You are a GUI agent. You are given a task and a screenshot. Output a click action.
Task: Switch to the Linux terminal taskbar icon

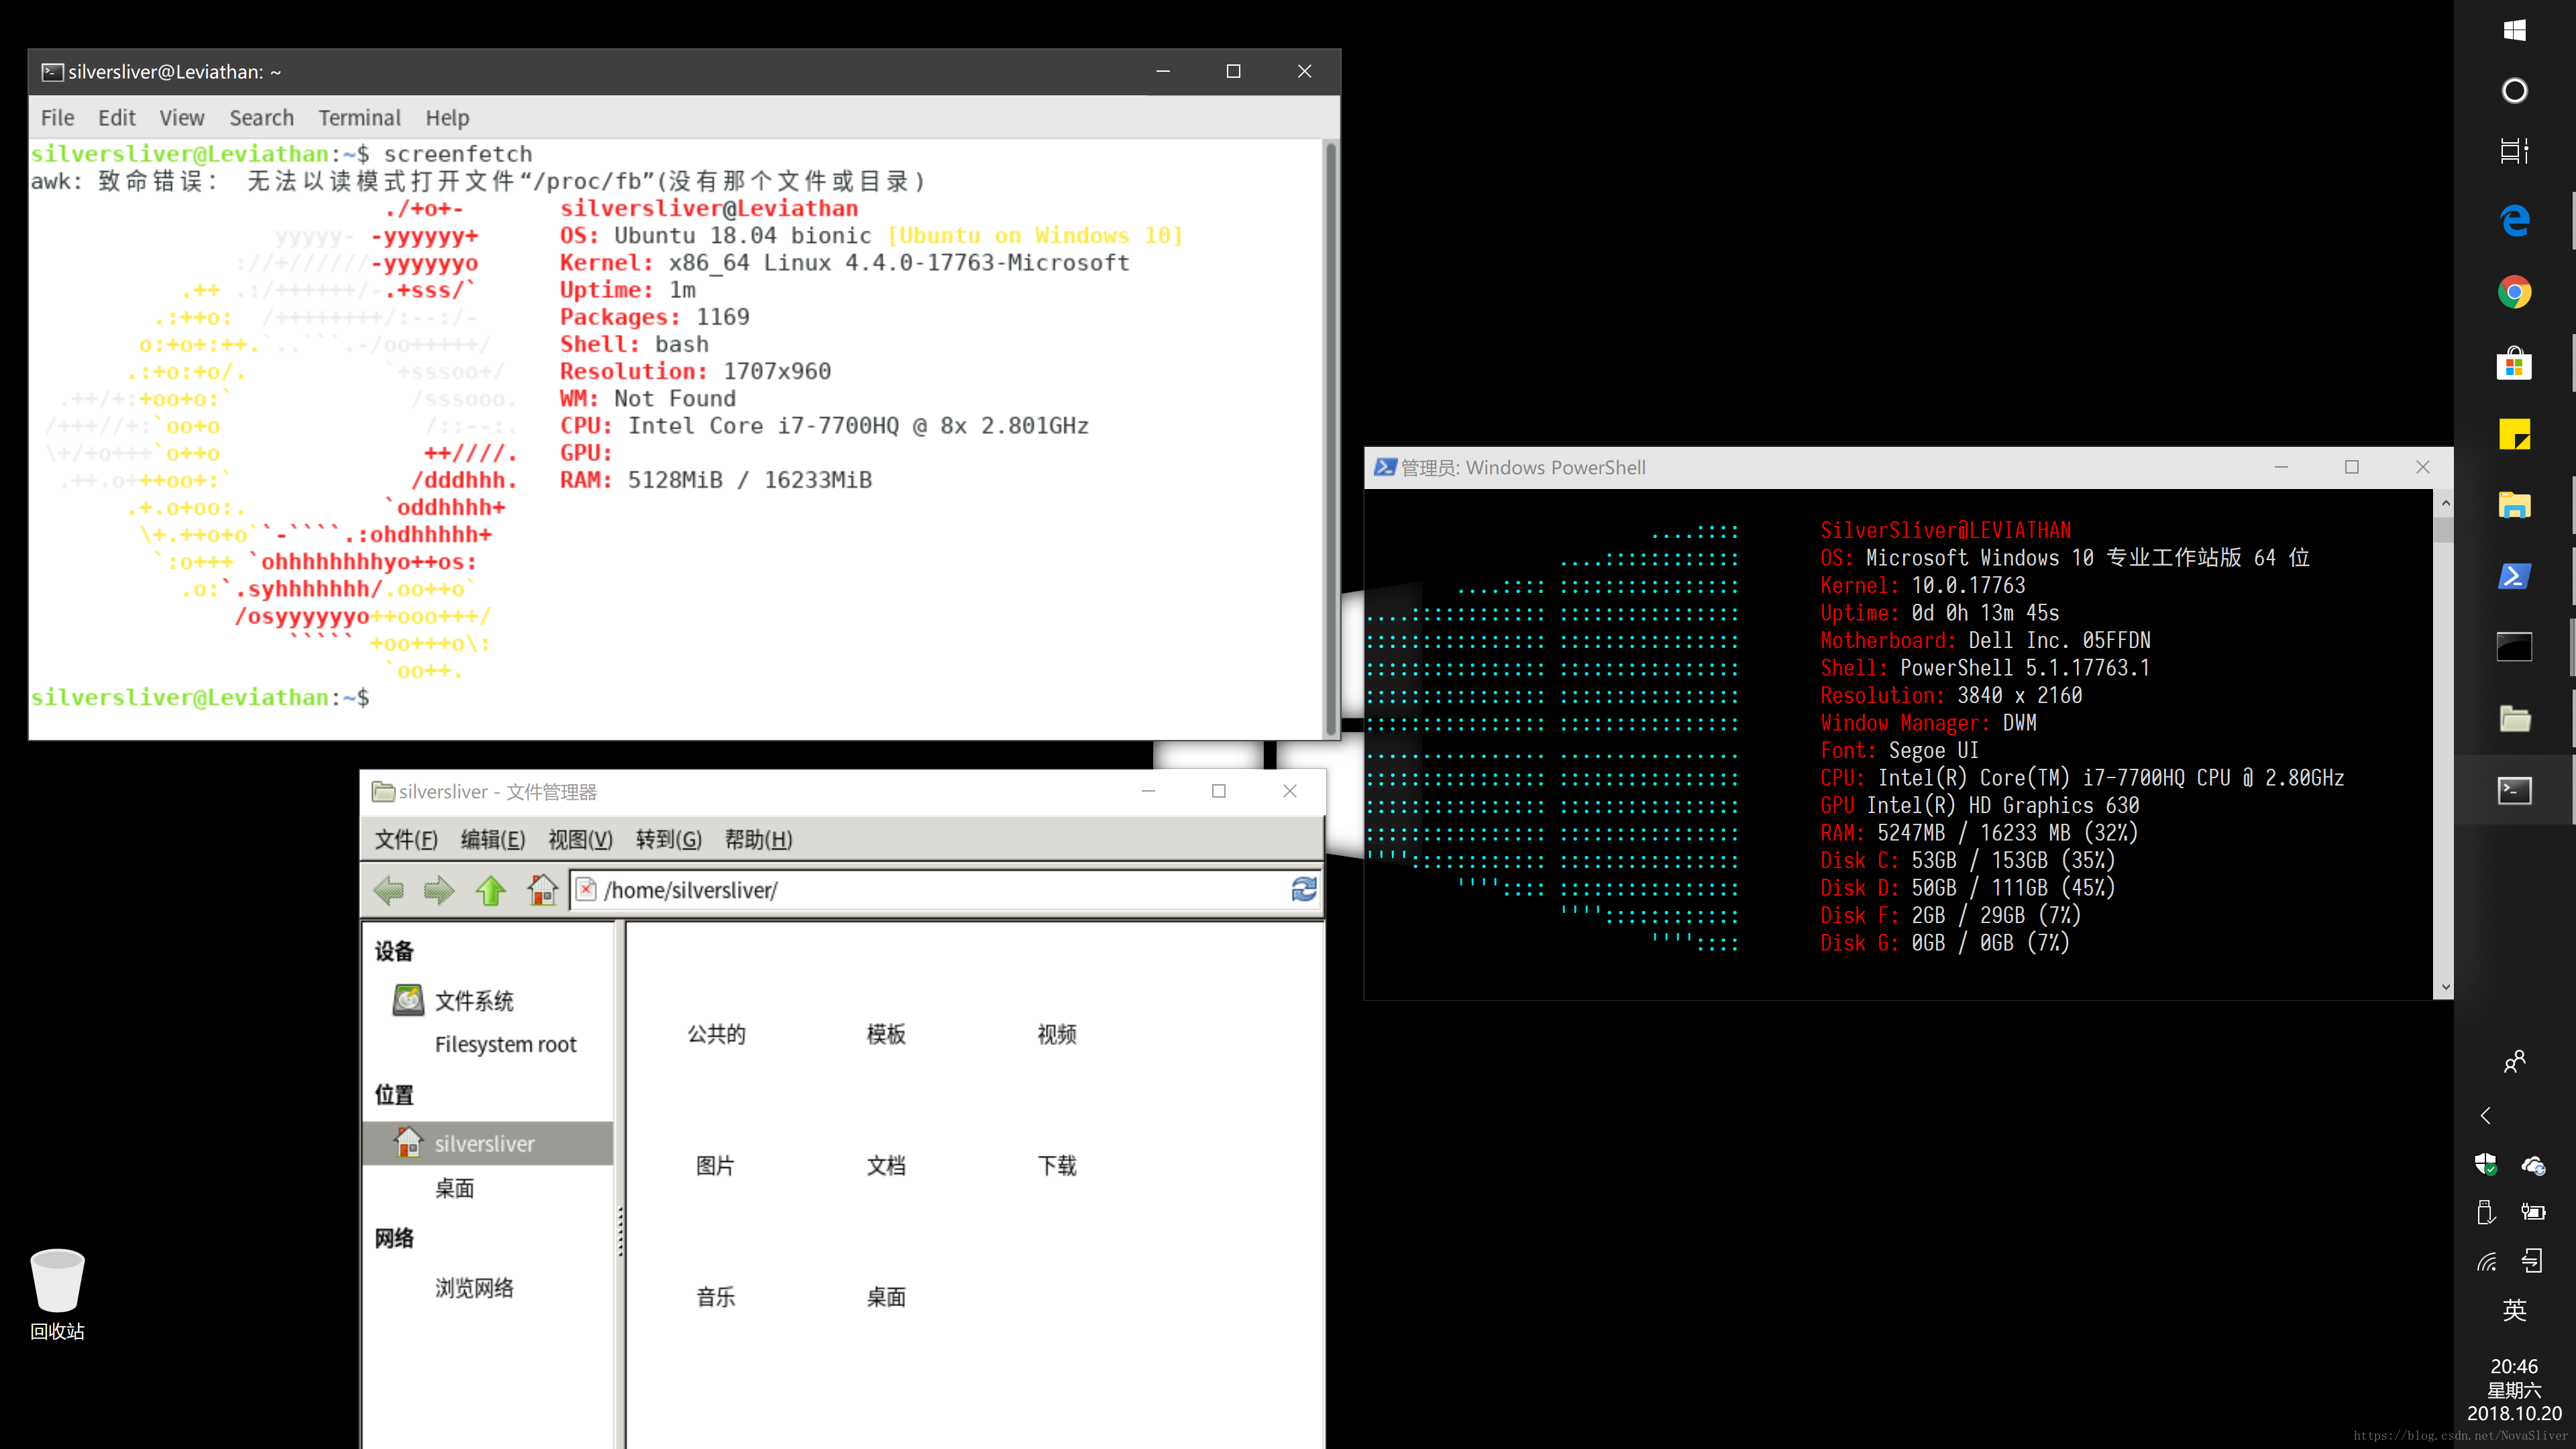click(2514, 790)
